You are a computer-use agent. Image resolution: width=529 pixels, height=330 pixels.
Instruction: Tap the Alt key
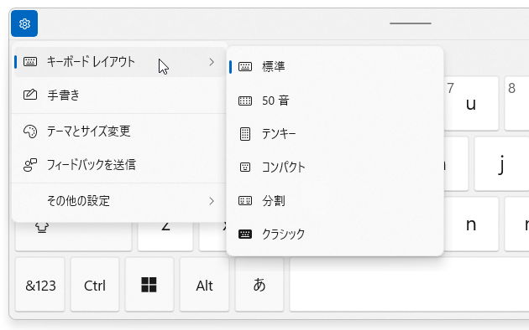click(x=204, y=285)
